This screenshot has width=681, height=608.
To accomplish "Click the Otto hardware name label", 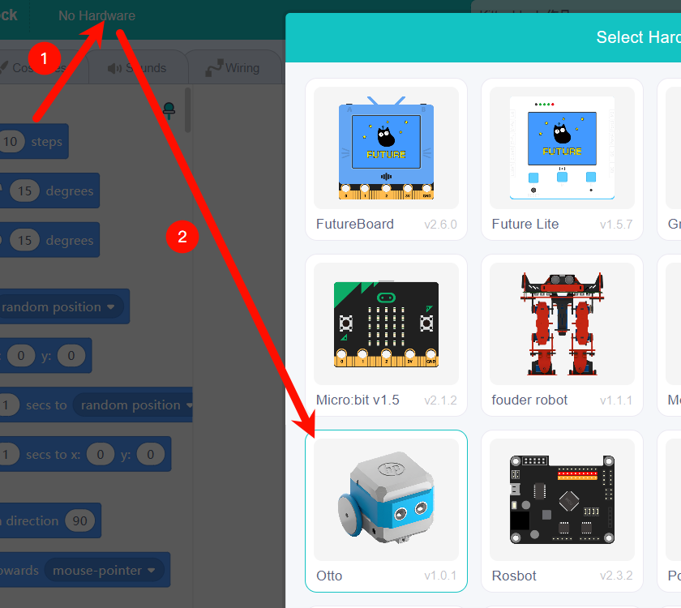I will pos(329,576).
